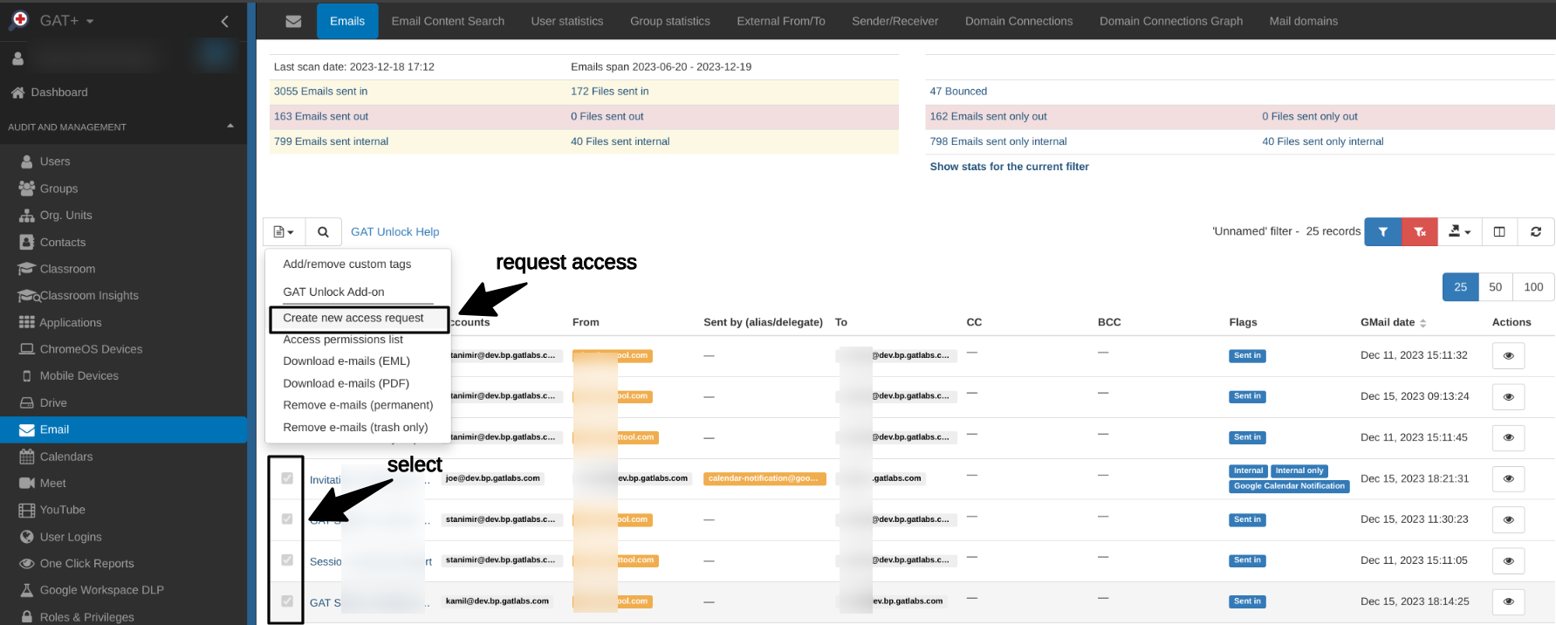Open Meet in the sidebar
Image resolution: width=1556 pixels, height=625 pixels.
point(52,484)
